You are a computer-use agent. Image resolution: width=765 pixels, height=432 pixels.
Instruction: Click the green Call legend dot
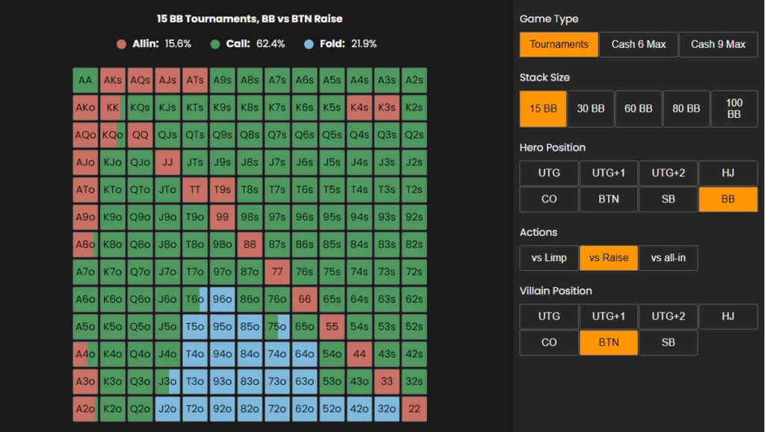click(215, 44)
